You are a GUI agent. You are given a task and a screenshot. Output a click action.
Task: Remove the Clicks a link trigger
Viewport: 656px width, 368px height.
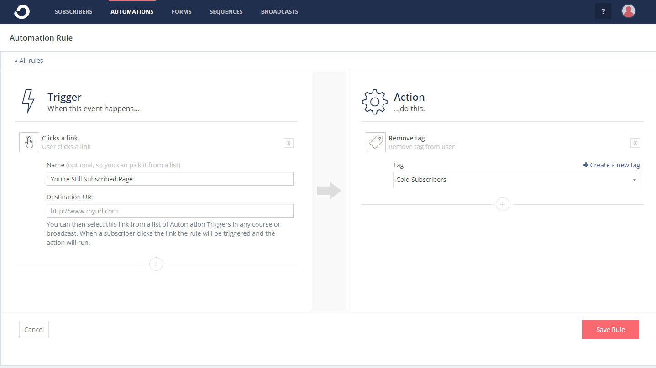[289, 143]
